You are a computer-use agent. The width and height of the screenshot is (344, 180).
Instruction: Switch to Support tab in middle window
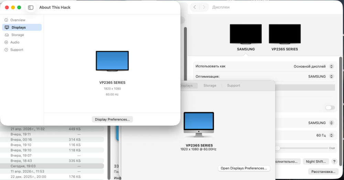click(x=234, y=86)
